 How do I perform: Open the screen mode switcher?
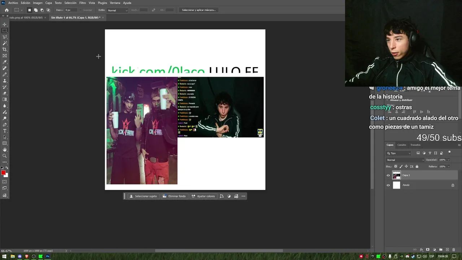pyautogui.click(x=5, y=188)
